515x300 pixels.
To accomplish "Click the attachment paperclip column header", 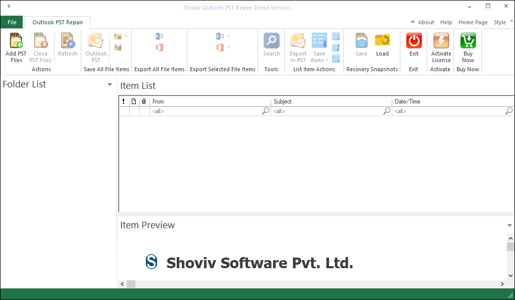I will (144, 101).
